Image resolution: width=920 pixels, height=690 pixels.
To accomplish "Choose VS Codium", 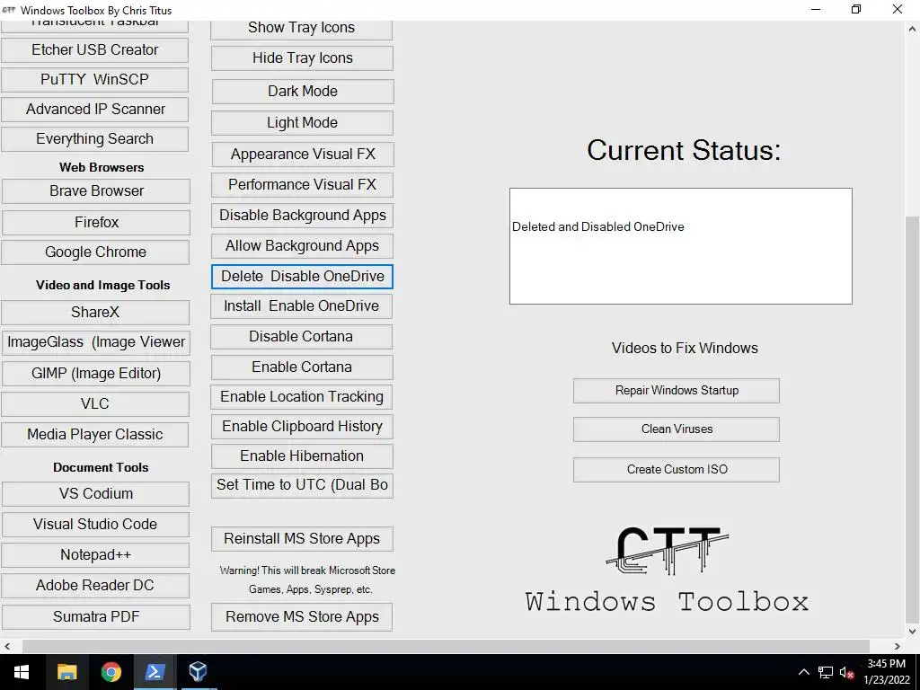I will pyautogui.click(x=96, y=493).
